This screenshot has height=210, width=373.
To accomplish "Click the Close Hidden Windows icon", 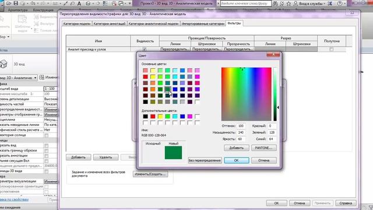I will point(114,3).
